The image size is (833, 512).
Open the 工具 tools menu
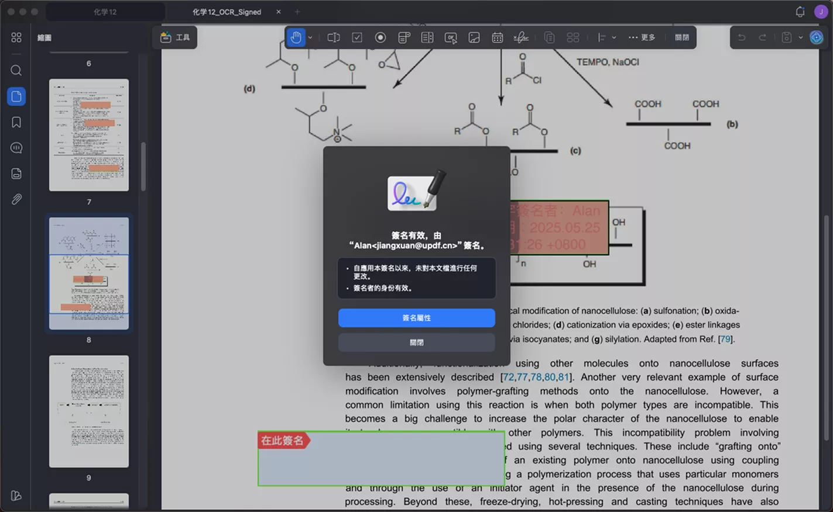click(175, 37)
